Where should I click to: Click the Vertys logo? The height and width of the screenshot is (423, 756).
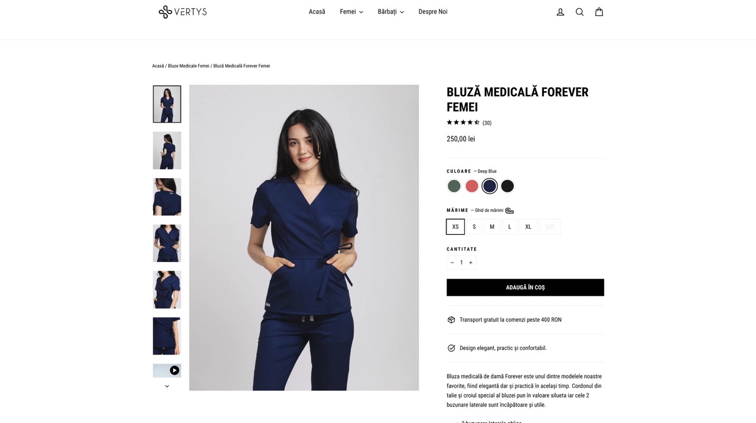point(183,12)
